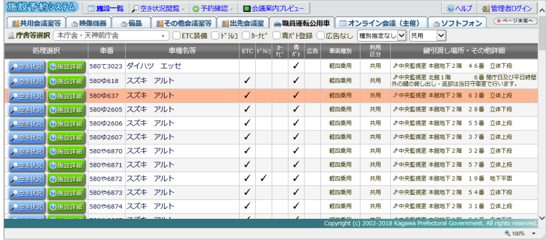Open 空き状況 for car 580て3023

click(x=27, y=67)
